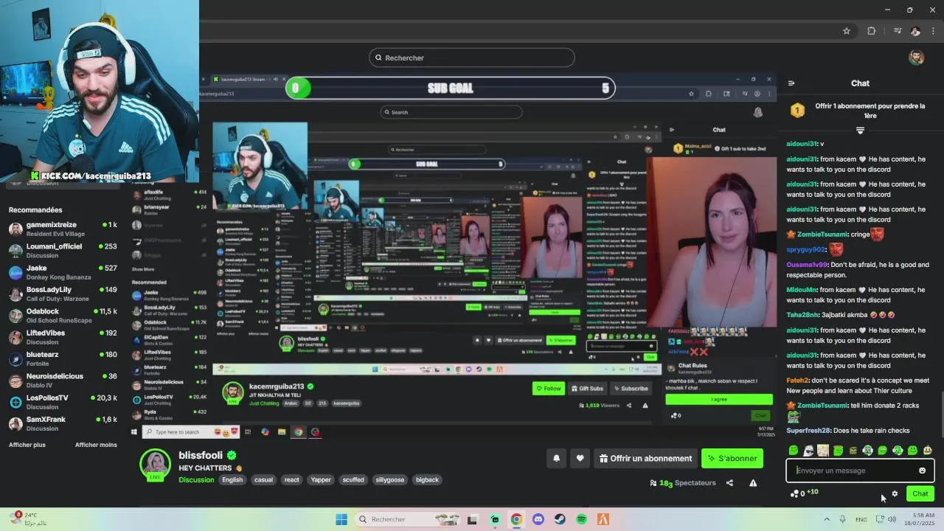Open bluetearz channel in sidebar
The width and height of the screenshot is (944, 531).
tap(63, 358)
